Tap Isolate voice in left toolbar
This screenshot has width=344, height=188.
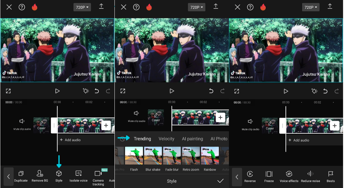(x=78, y=176)
